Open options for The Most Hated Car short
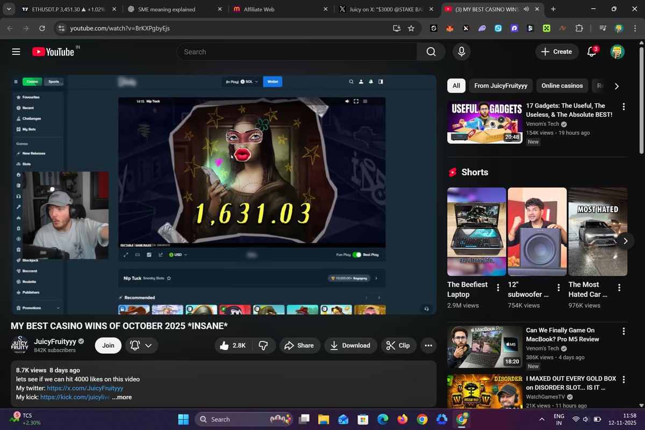The height and width of the screenshot is (430, 645). point(619,288)
